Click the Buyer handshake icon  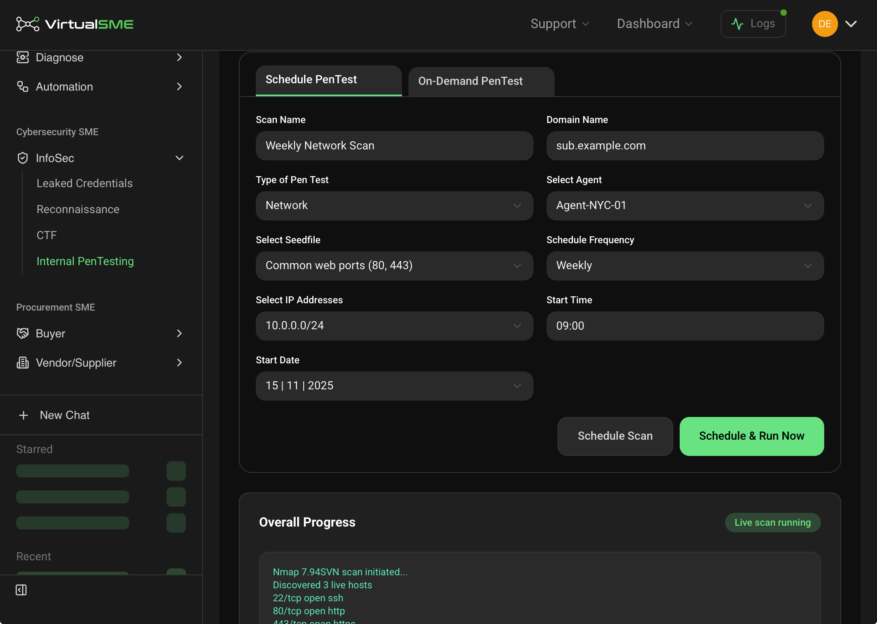pos(22,333)
